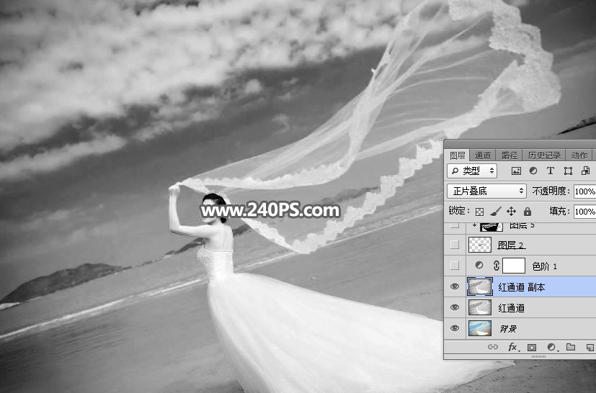Lock all padlock icon
This screenshot has width=596, height=393.
(528, 211)
